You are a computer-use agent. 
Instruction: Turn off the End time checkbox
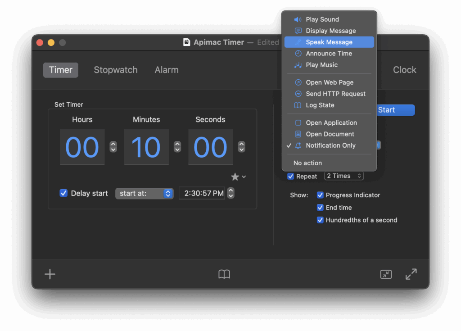click(x=320, y=208)
